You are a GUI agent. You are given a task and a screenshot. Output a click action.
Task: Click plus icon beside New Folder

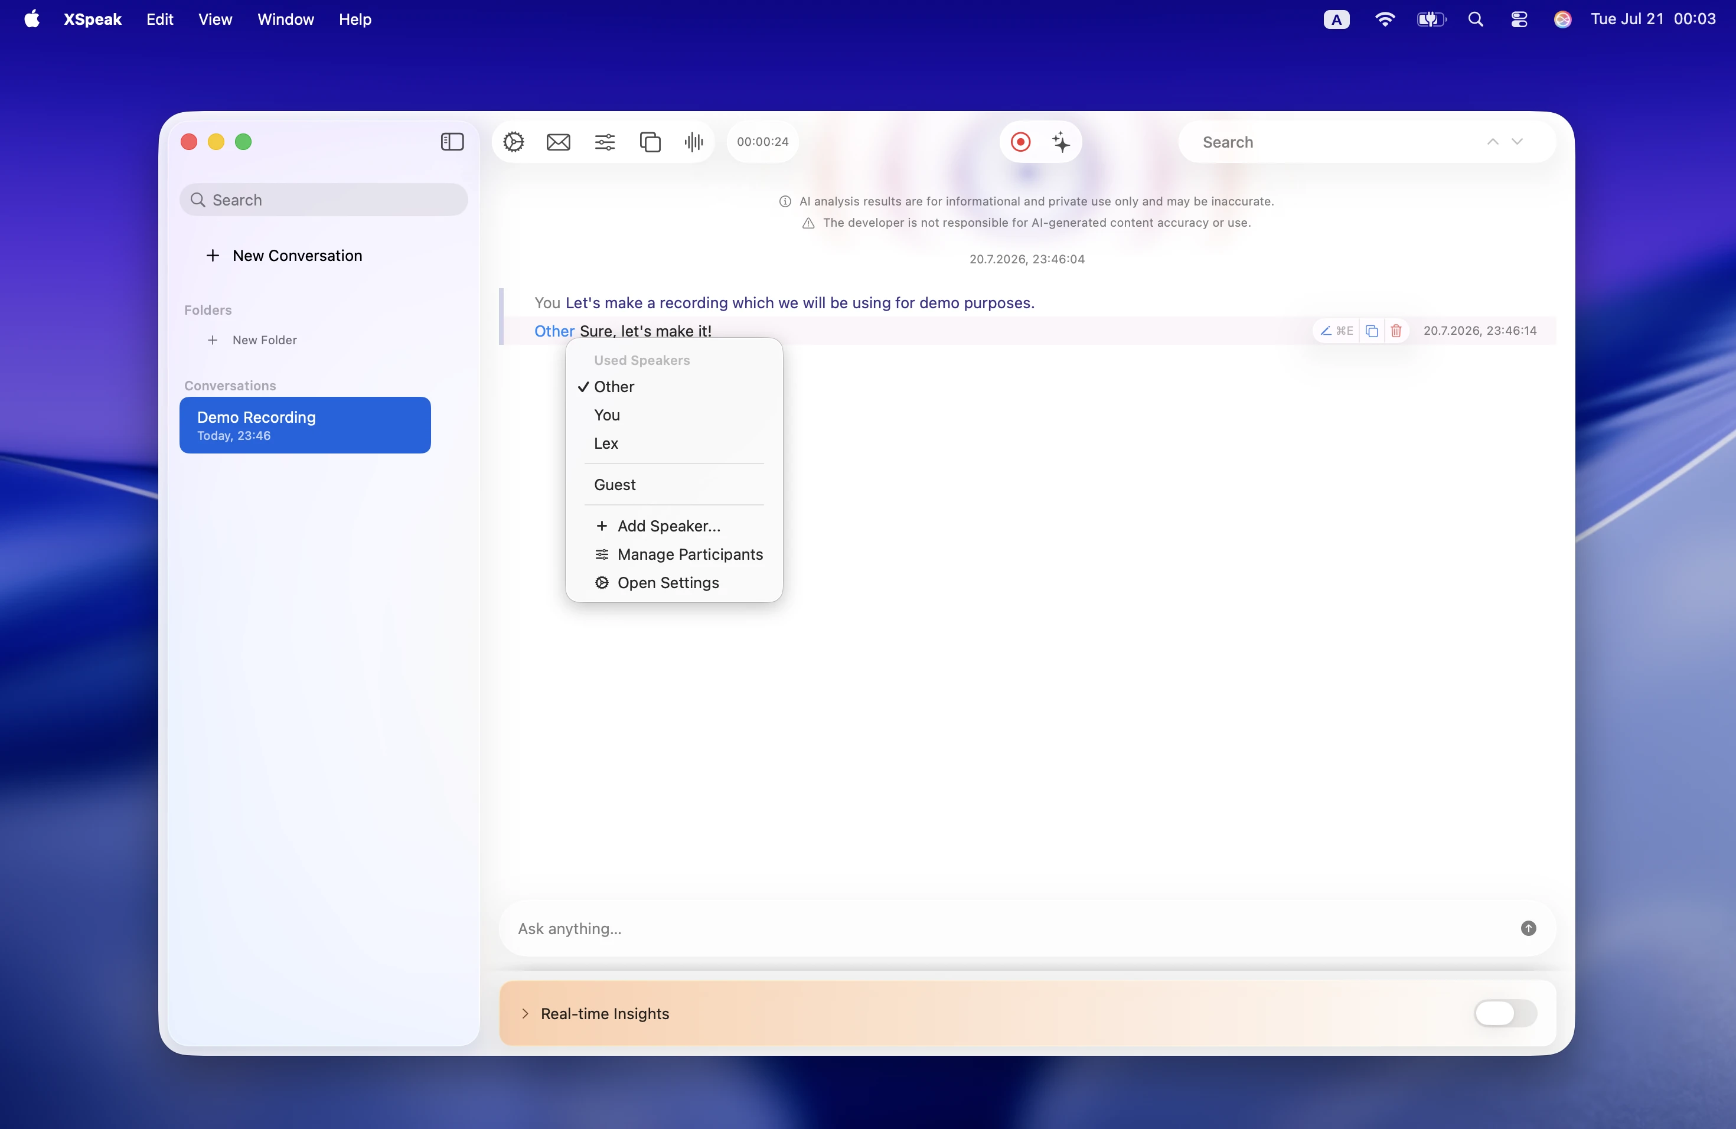click(x=212, y=340)
